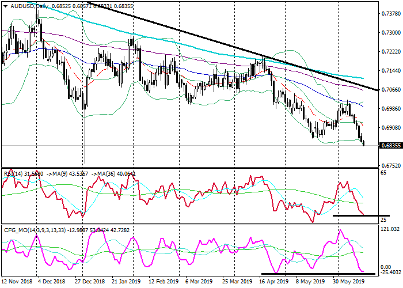Screen dimensions: 403x288
Task: Click the 16 Apr 2019 date label
Action: click(273, 282)
